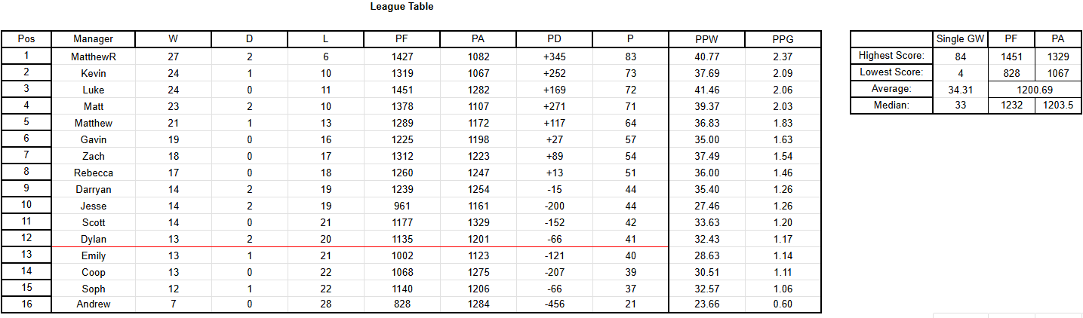Click Andrew's point difference -456

[x=555, y=304]
